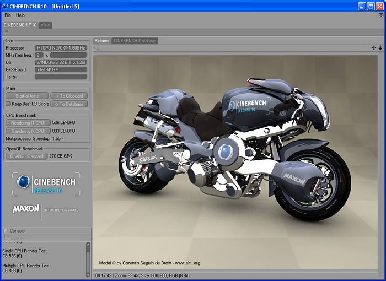Screen dimensions: 386x281
Task: Click the rendered motorcycle picture
Action: 235,162
